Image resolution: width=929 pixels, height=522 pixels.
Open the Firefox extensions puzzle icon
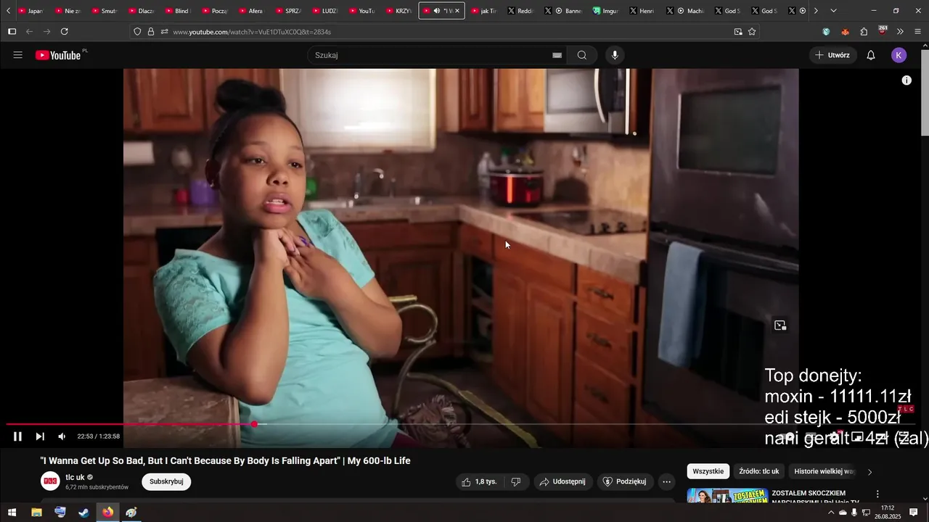pos(864,32)
